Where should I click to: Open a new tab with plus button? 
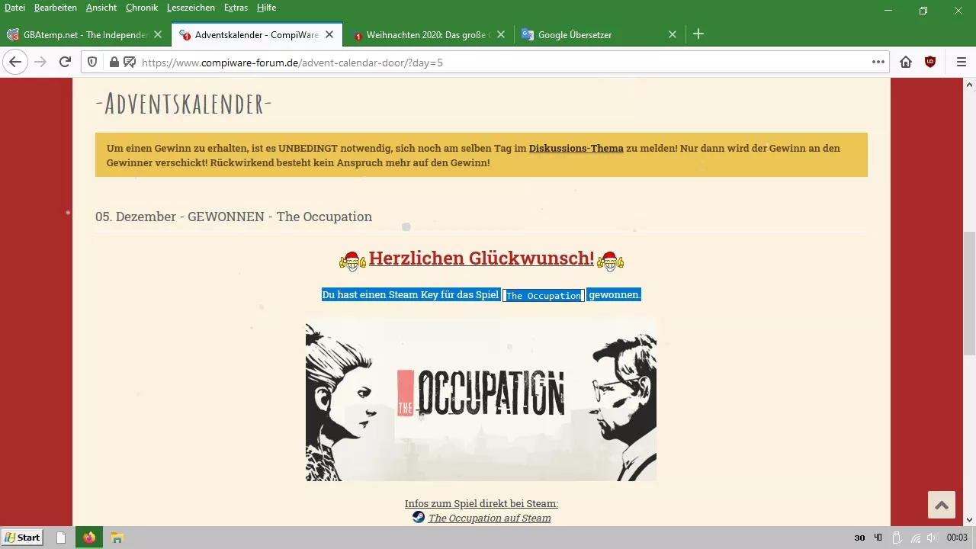coord(698,34)
